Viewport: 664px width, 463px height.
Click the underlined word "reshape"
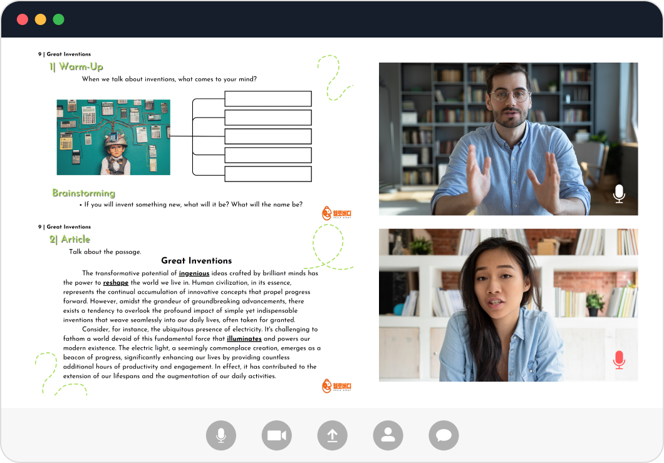pyautogui.click(x=116, y=283)
